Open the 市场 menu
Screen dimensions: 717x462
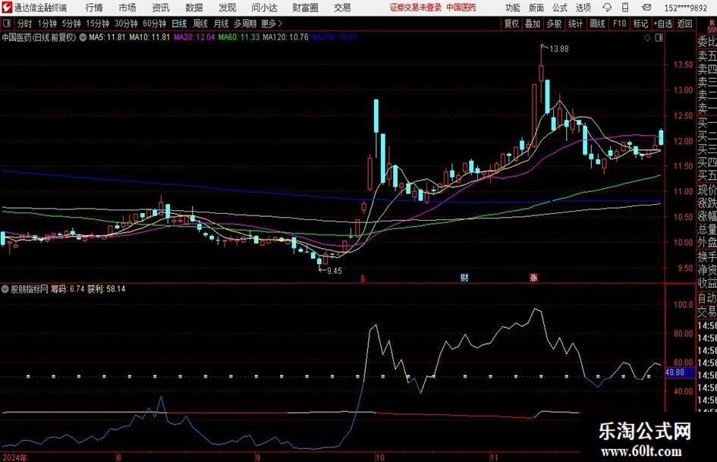coord(127,8)
